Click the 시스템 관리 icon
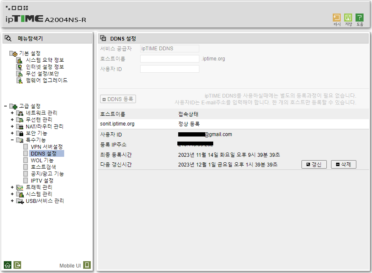Screen dimensions: 372x273 pos(20,194)
